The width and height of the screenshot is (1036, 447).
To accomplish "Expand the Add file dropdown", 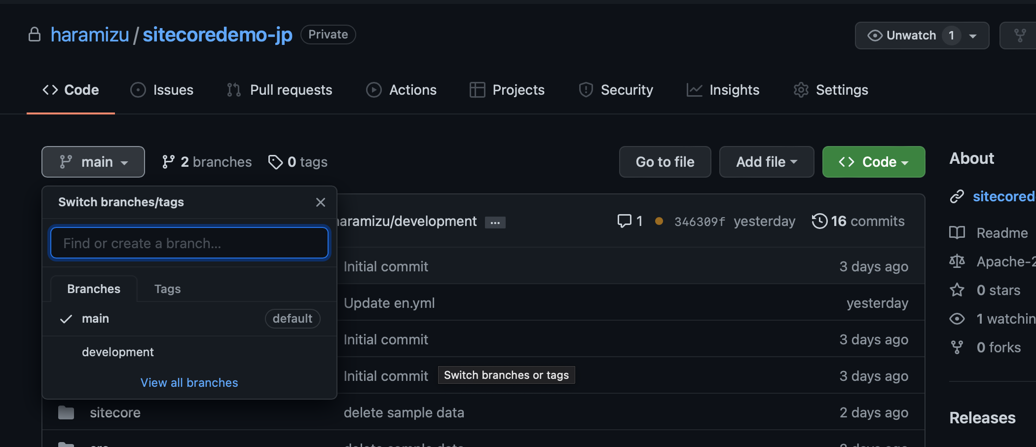I will pyautogui.click(x=767, y=162).
